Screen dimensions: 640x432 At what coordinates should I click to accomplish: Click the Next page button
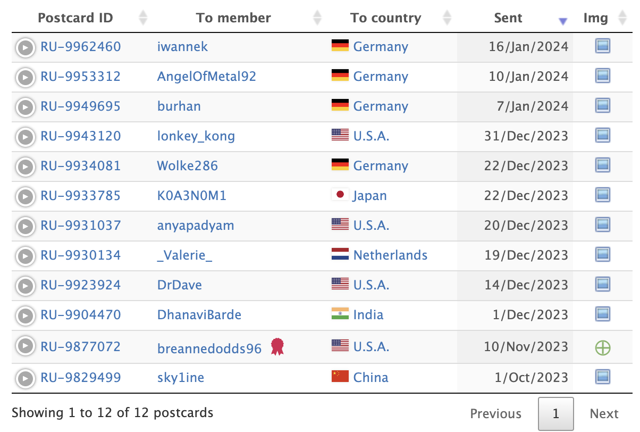pos(604,413)
